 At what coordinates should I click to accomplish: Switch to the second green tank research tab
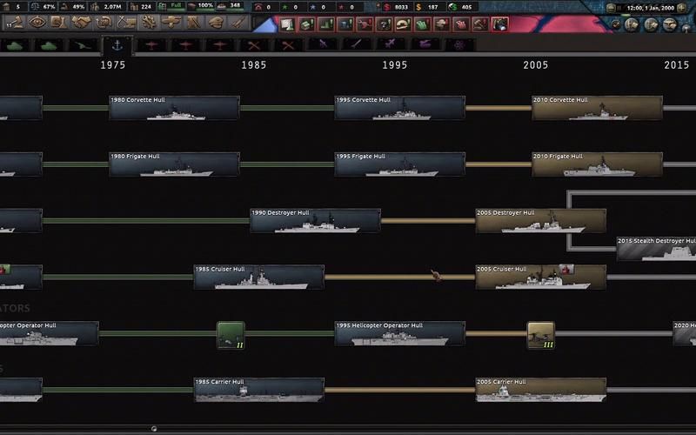tap(49, 45)
